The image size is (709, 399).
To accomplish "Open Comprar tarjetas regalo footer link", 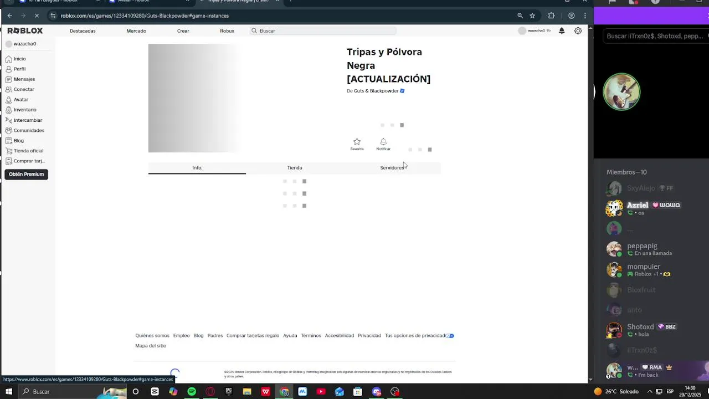I will (253, 335).
